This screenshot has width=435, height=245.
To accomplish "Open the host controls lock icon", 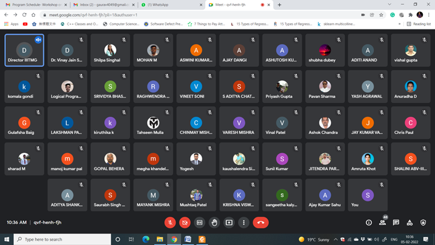I will click(x=424, y=222).
